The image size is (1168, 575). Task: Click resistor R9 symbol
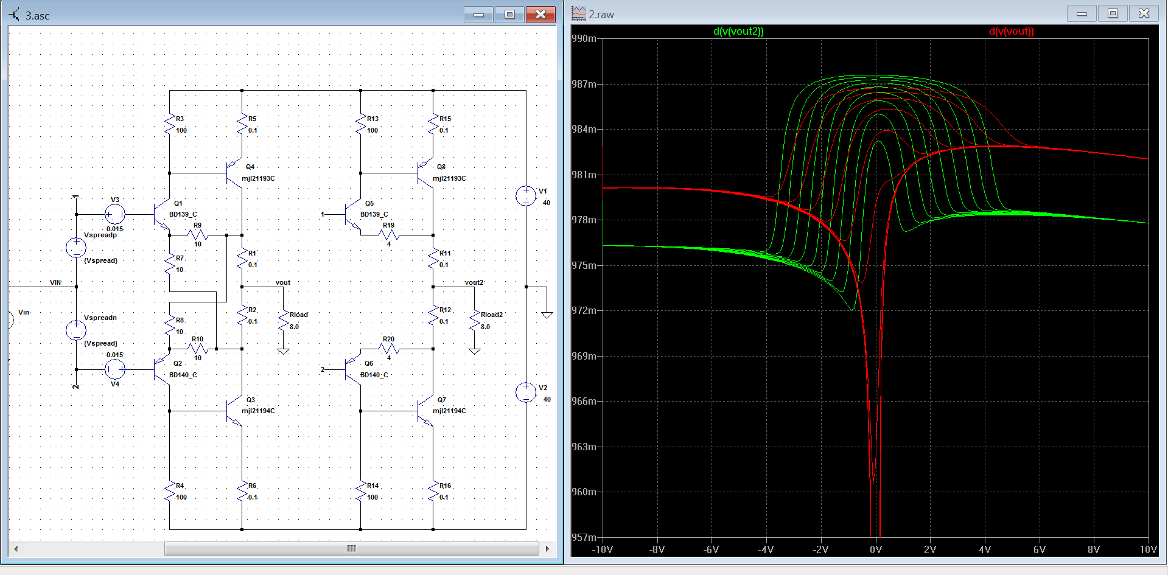point(198,235)
